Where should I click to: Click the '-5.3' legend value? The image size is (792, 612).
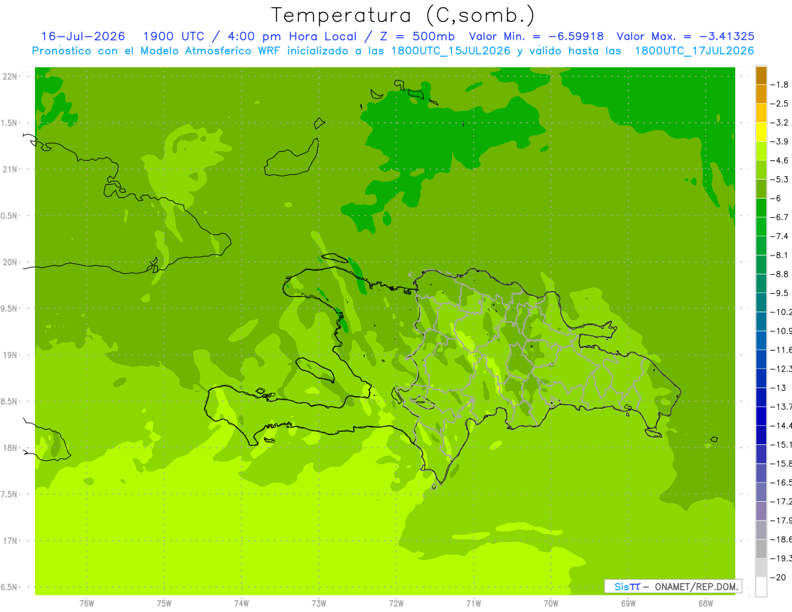pos(780,180)
